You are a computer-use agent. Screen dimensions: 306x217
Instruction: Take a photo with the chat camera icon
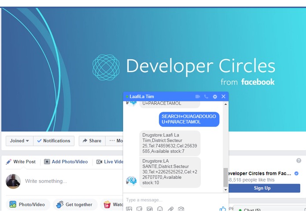click(181, 209)
